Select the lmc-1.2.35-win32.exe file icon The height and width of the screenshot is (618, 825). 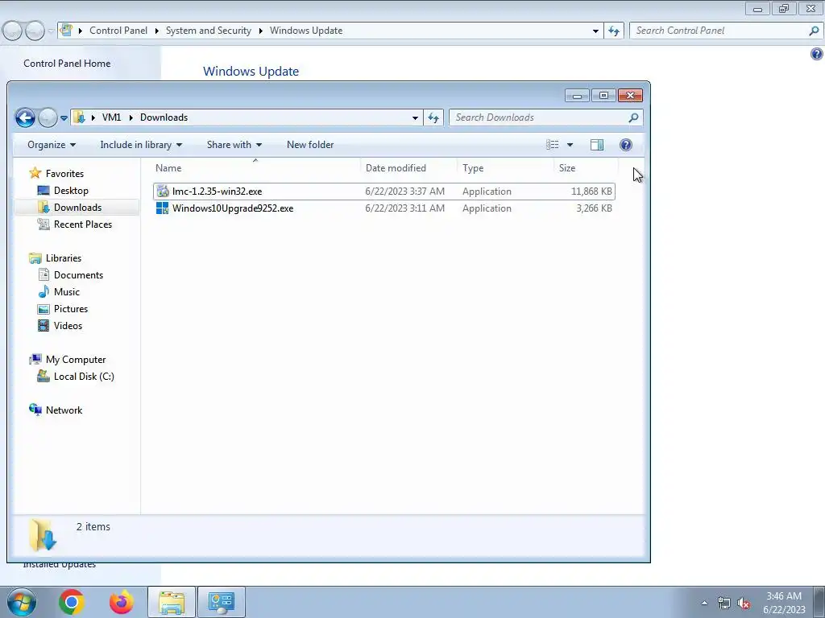[x=163, y=192]
